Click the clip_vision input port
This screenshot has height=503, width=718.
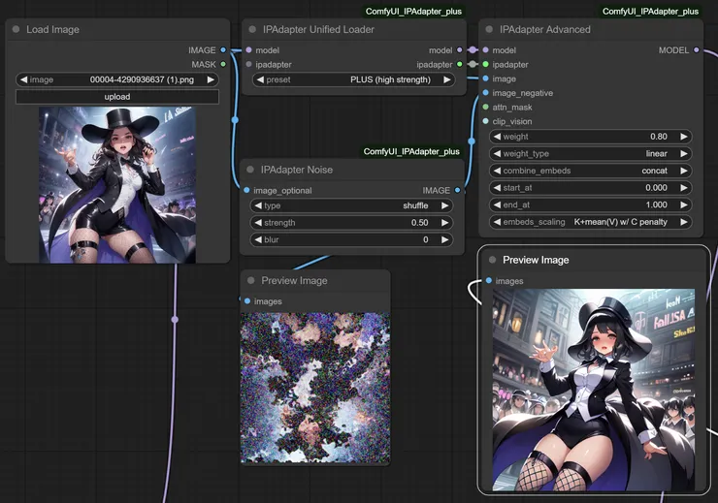[485, 122]
